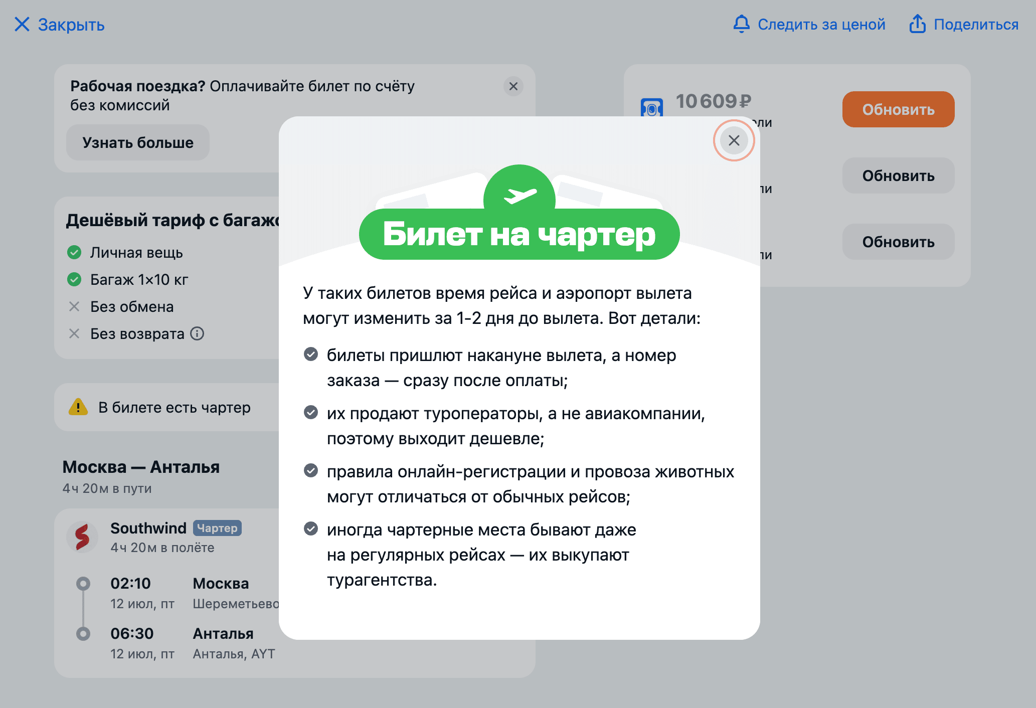1036x708 pixels.
Task: Click the green plane icon in popup
Action: 520,195
